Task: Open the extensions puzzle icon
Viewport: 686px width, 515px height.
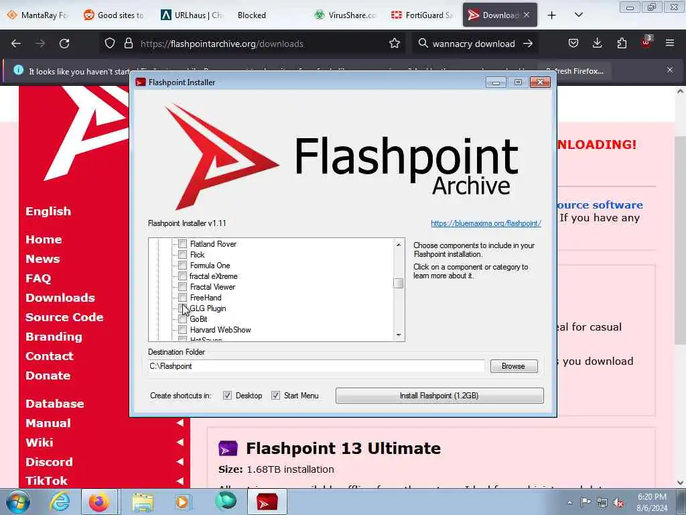Action: click(622, 44)
